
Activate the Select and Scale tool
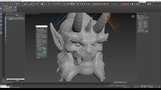pos(29,4)
